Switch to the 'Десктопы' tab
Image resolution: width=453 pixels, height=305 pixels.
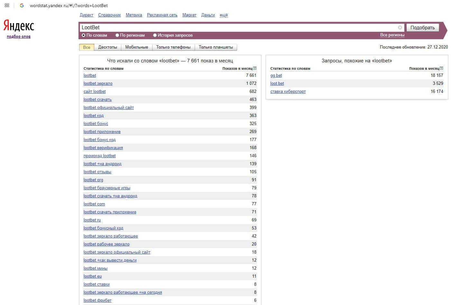107,47
